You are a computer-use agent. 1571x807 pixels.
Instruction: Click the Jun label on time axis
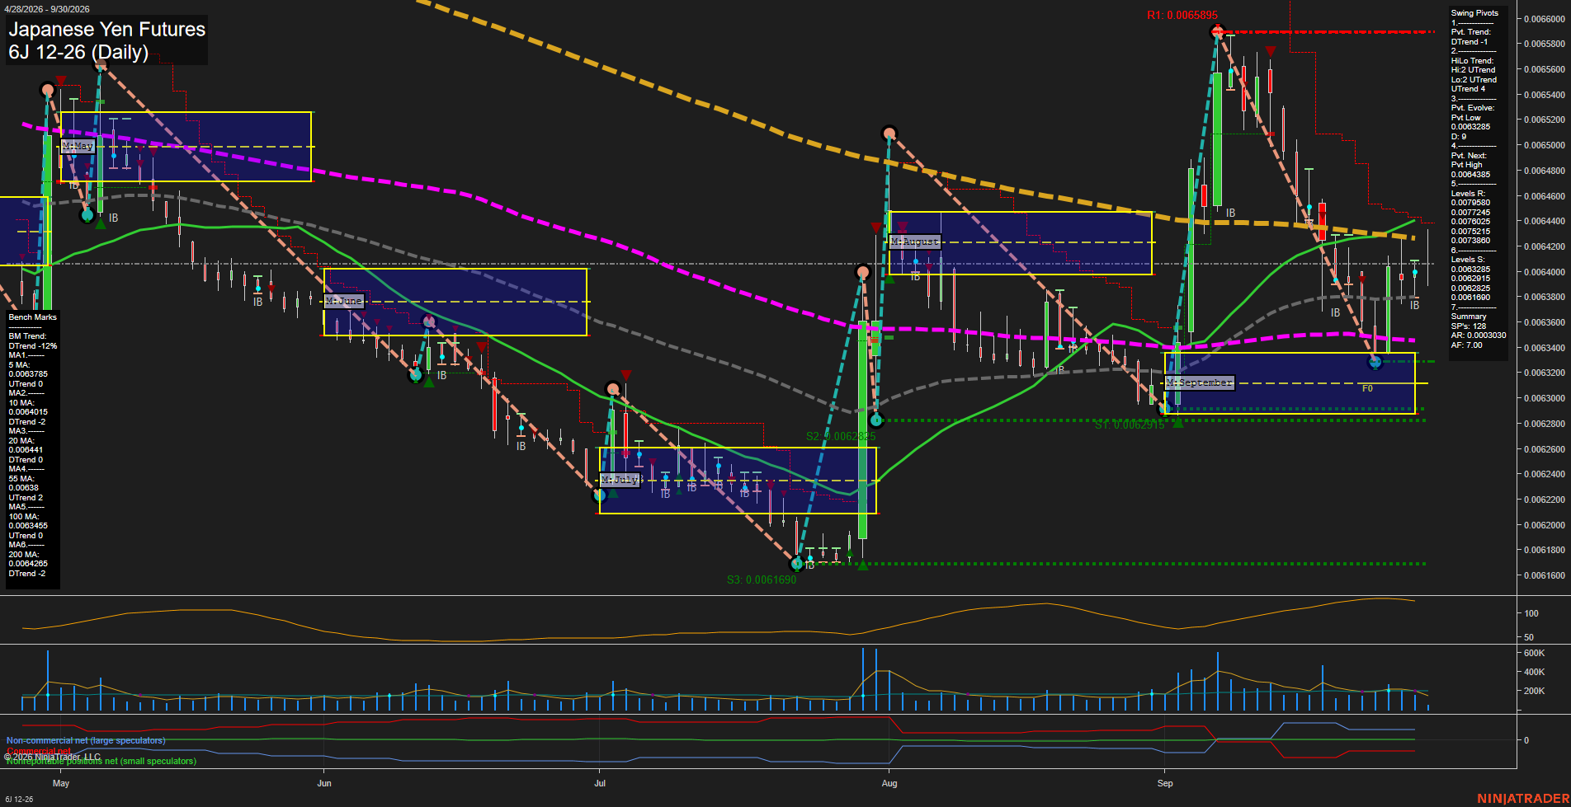(x=324, y=783)
